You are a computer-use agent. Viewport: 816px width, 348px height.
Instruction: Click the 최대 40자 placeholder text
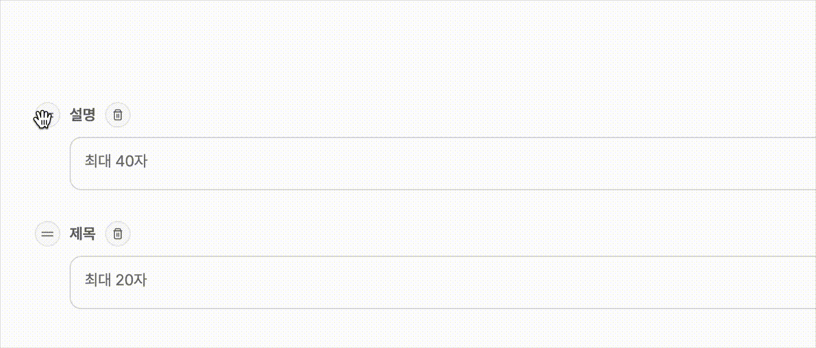(116, 161)
